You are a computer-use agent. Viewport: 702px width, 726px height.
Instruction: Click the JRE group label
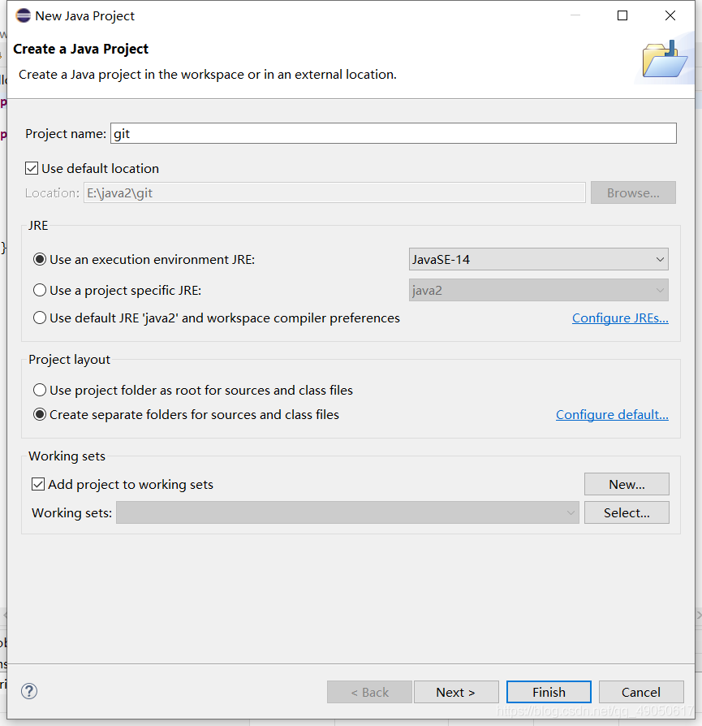[x=38, y=226]
